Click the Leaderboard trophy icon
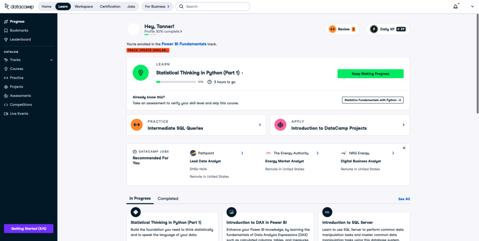479x241 pixels. coord(6,39)
